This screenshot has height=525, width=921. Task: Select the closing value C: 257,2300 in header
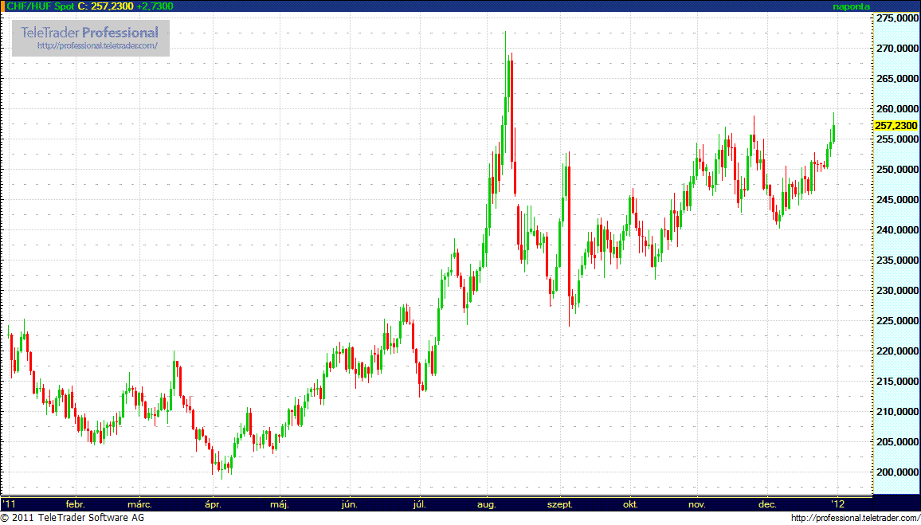[105, 6]
